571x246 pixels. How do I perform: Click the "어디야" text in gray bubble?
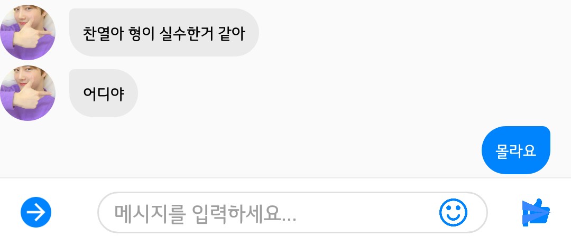(104, 93)
